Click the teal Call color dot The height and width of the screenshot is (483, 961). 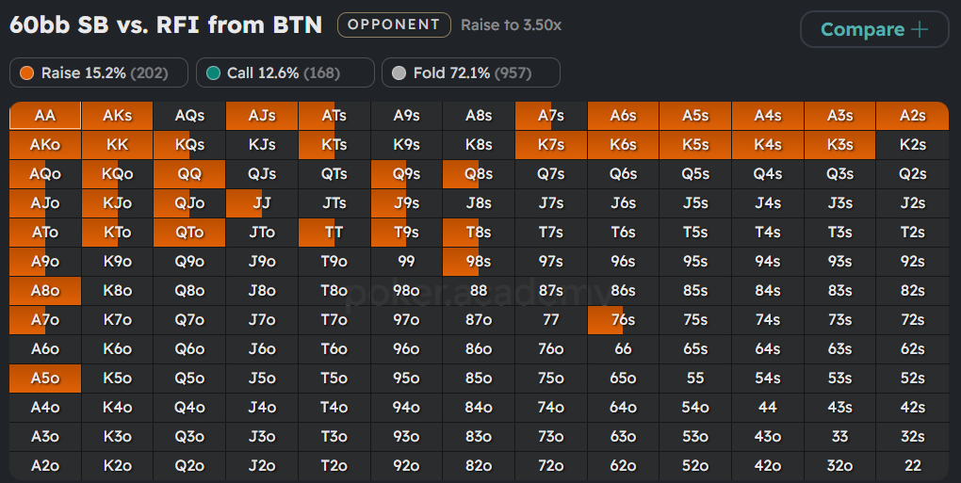tap(214, 72)
